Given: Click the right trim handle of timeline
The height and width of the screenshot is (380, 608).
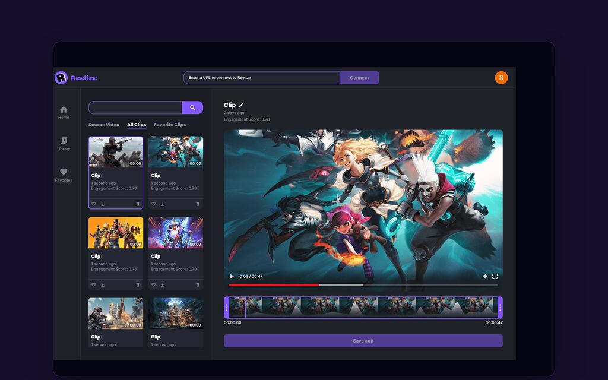Looking at the screenshot, I should (500, 308).
